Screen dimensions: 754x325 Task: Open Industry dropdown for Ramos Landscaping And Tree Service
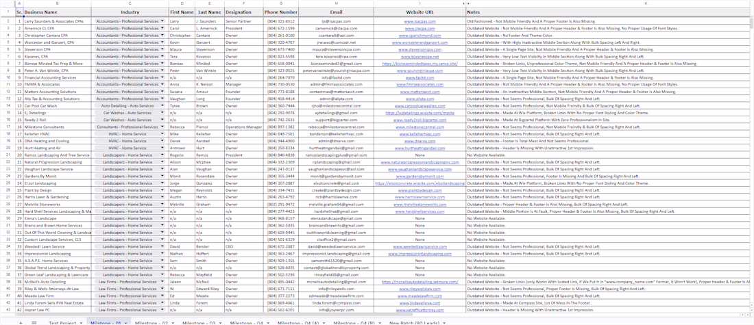pos(162,155)
